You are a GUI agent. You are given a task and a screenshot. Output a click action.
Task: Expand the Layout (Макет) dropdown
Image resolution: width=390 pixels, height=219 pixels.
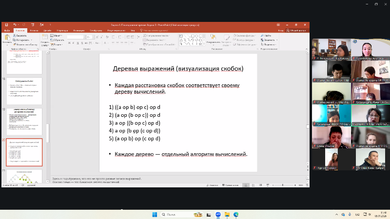click(x=57, y=36)
